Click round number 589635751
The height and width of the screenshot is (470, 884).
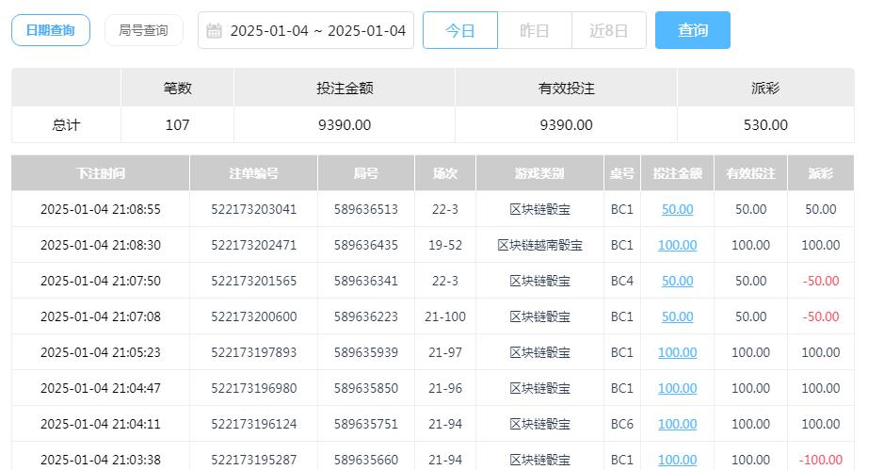pyautogui.click(x=366, y=424)
